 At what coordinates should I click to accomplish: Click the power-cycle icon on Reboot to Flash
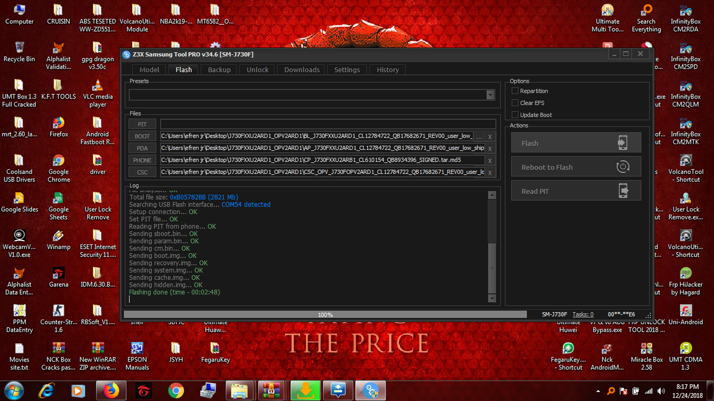(x=623, y=167)
